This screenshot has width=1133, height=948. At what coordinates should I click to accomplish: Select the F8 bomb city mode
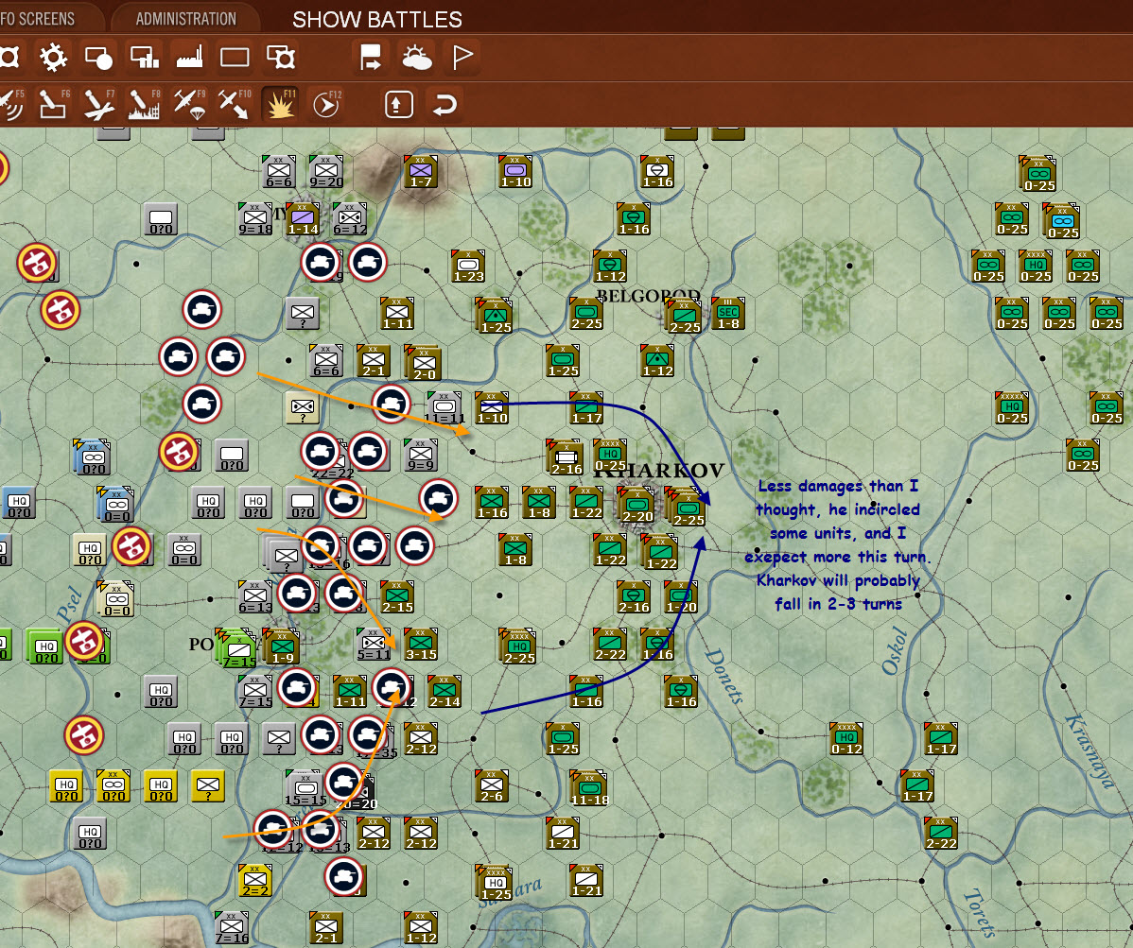tap(145, 105)
